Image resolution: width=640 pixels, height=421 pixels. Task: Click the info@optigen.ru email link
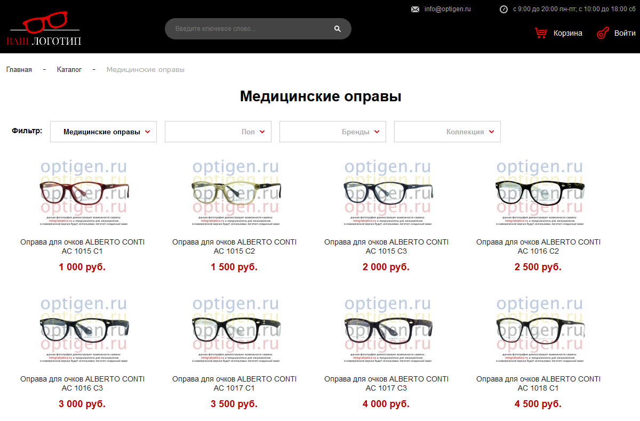447,9
